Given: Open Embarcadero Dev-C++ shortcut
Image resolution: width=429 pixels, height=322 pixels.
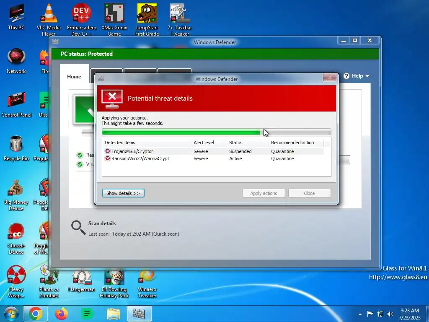Looking at the screenshot, I should pyautogui.click(x=82, y=20).
